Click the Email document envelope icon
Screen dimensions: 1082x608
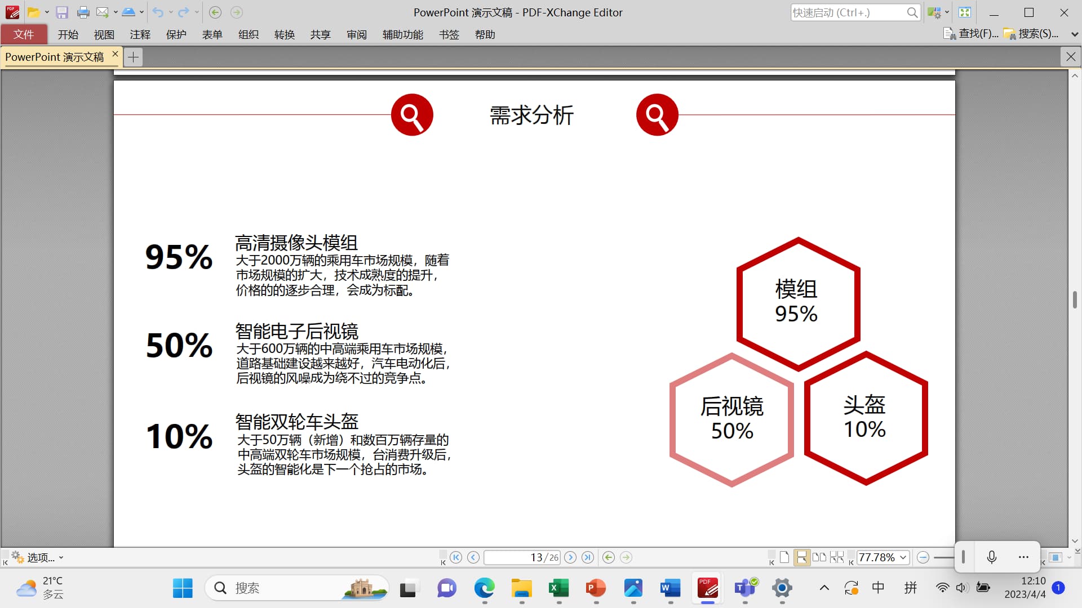pos(102,12)
